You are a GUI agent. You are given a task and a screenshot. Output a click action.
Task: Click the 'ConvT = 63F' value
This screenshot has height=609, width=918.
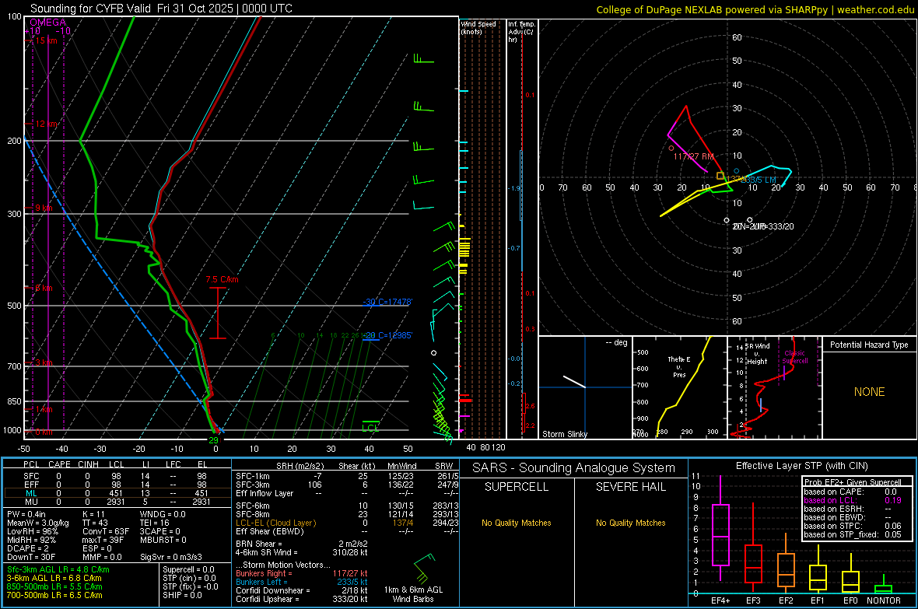pyautogui.click(x=106, y=531)
